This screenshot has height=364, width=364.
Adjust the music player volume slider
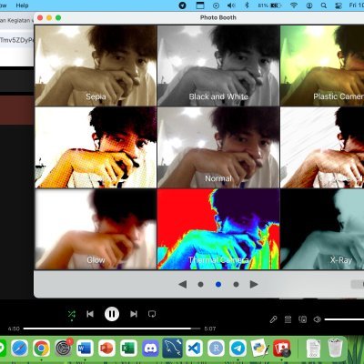(x=344, y=319)
